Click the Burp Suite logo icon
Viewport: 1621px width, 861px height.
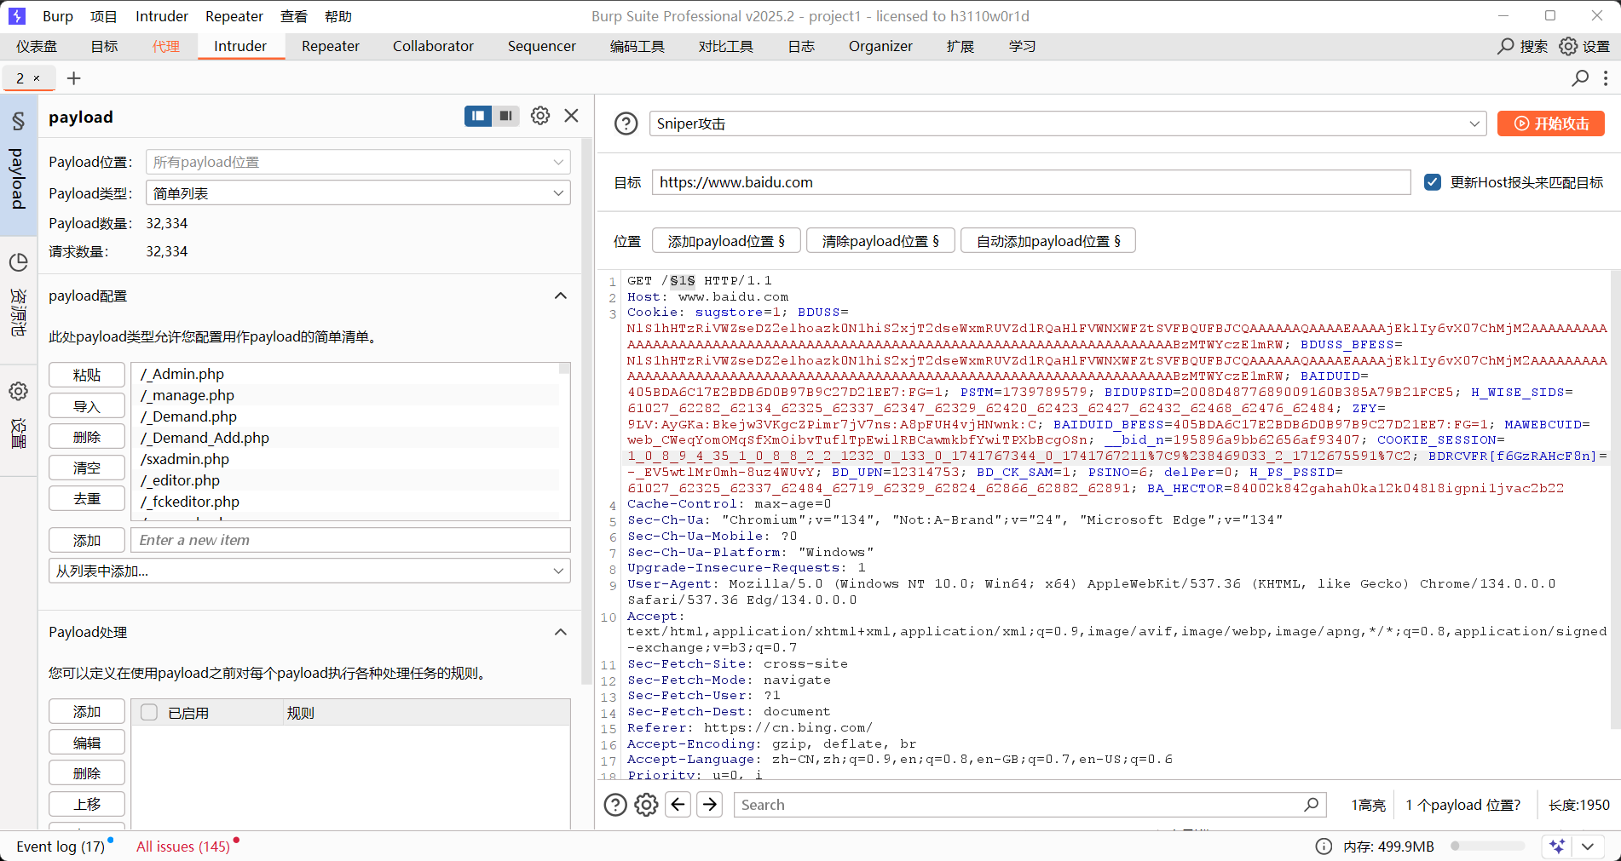tap(17, 16)
